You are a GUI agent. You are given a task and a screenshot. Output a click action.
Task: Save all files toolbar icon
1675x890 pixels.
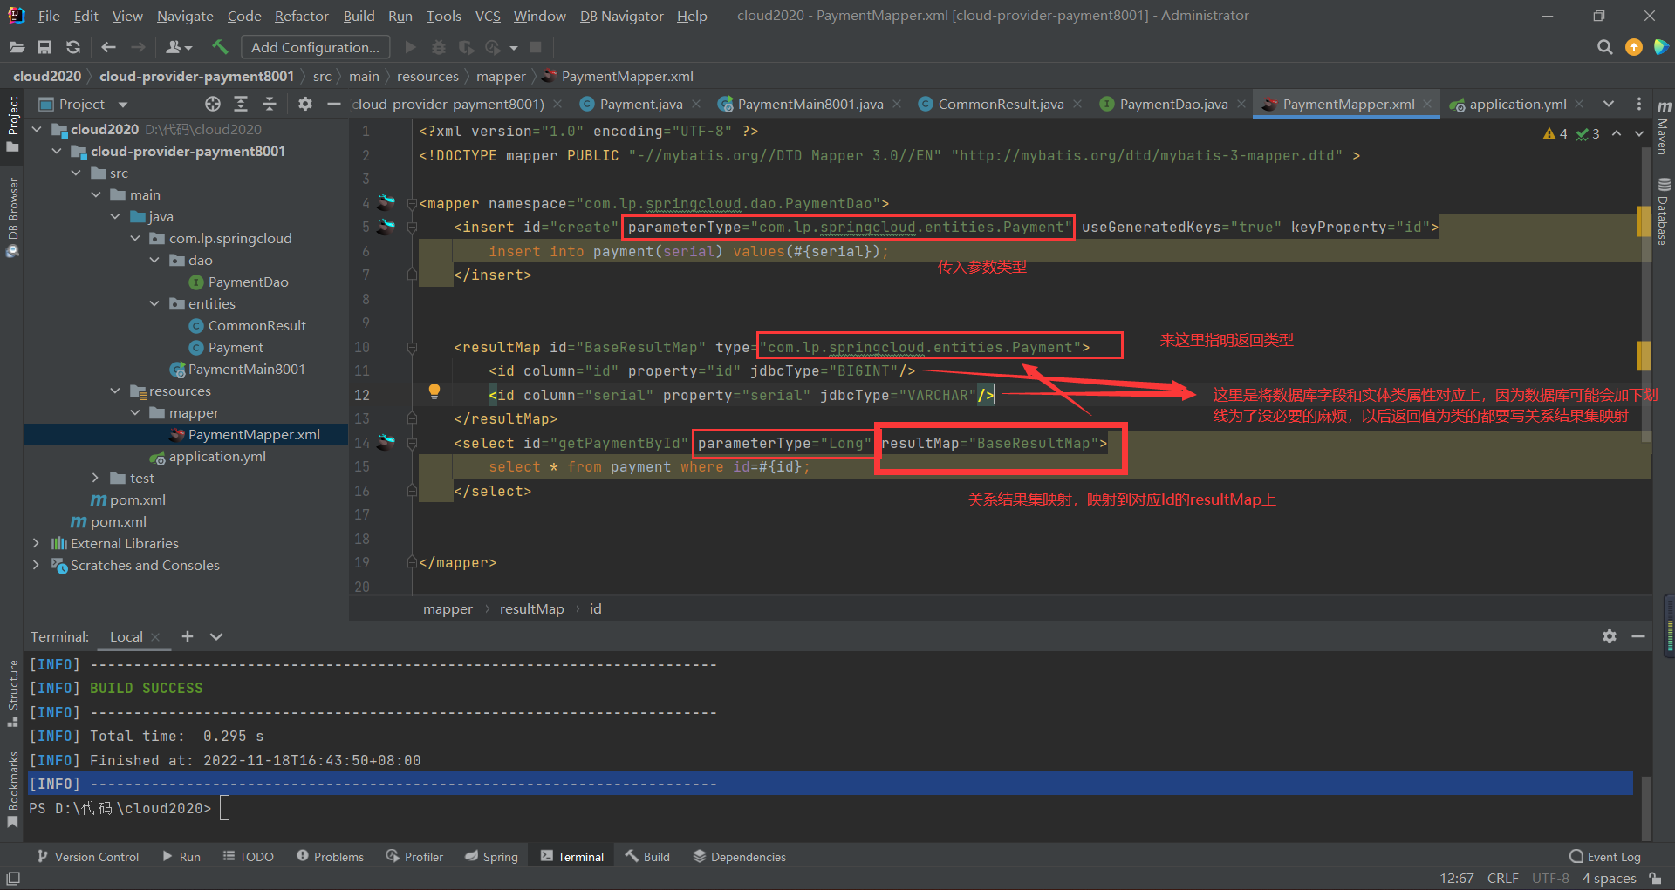point(44,47)
